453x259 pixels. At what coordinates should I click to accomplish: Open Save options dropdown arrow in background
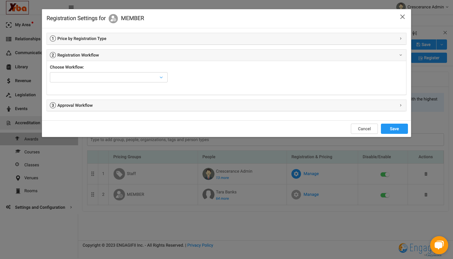point(442,45)
